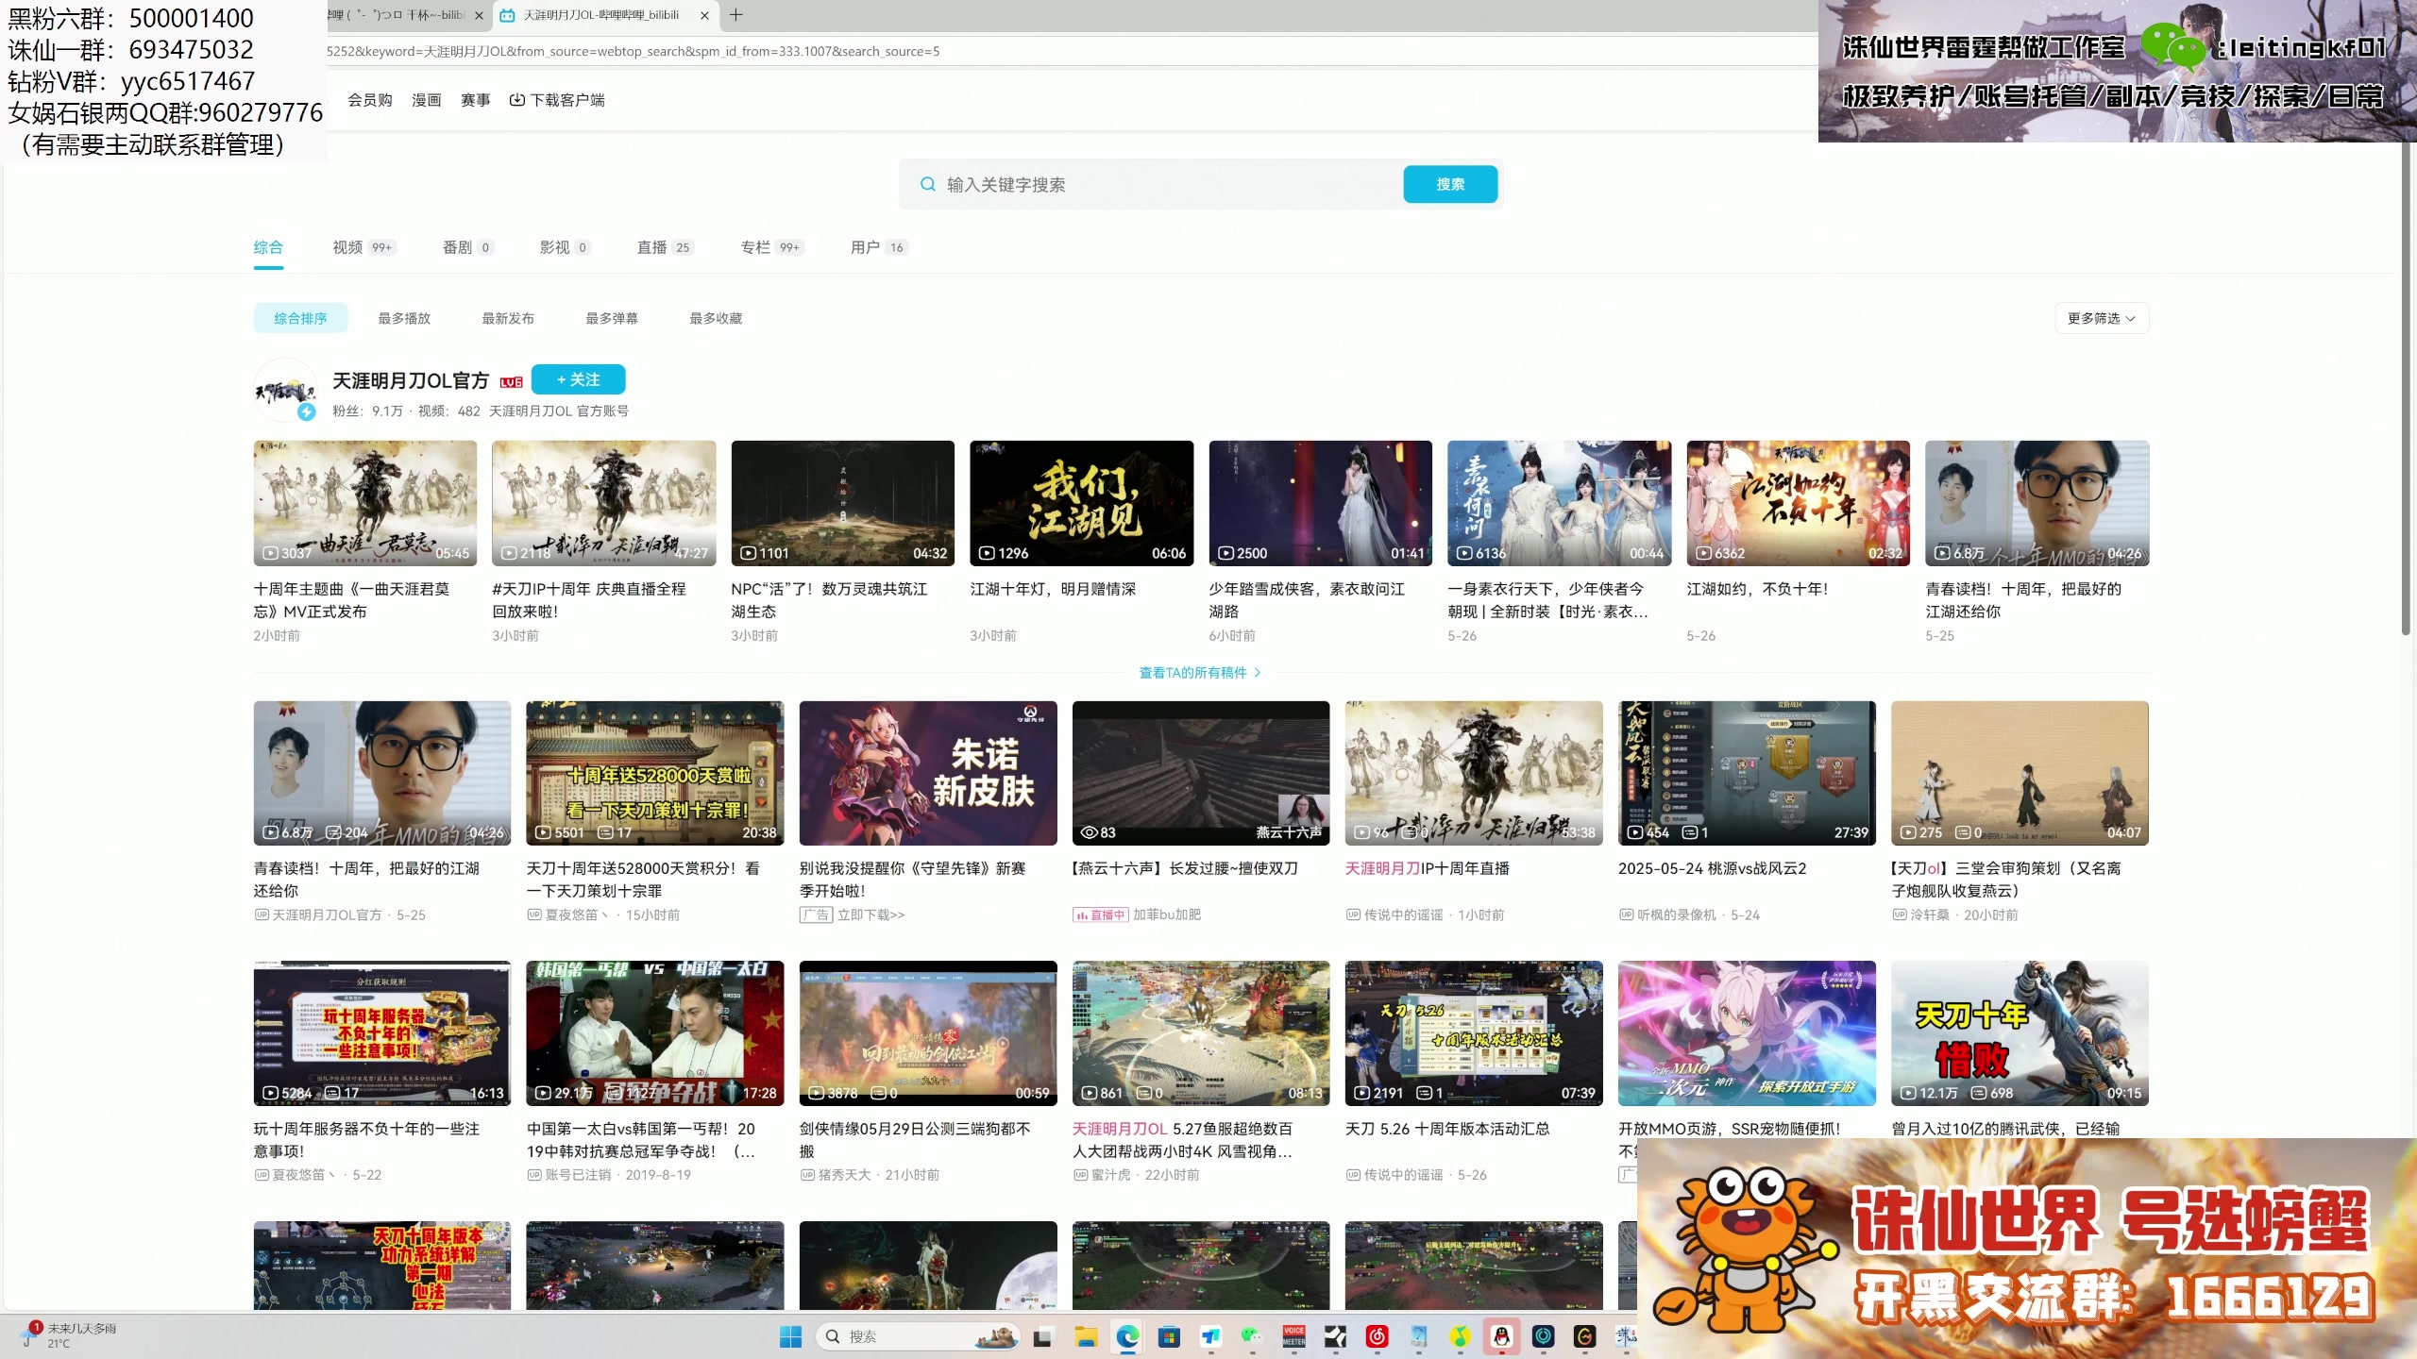Open title 2025-05-24 桃源vs战风云2
The width and height of the screenshot is (2417, 1359).
click(1713, 868)
